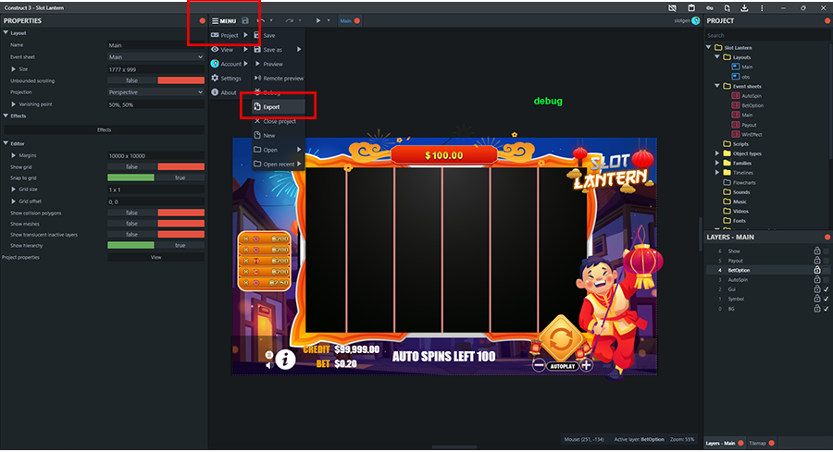Choose Remote preview from the submenu
The image size is (833, 452).
(279, 78)
